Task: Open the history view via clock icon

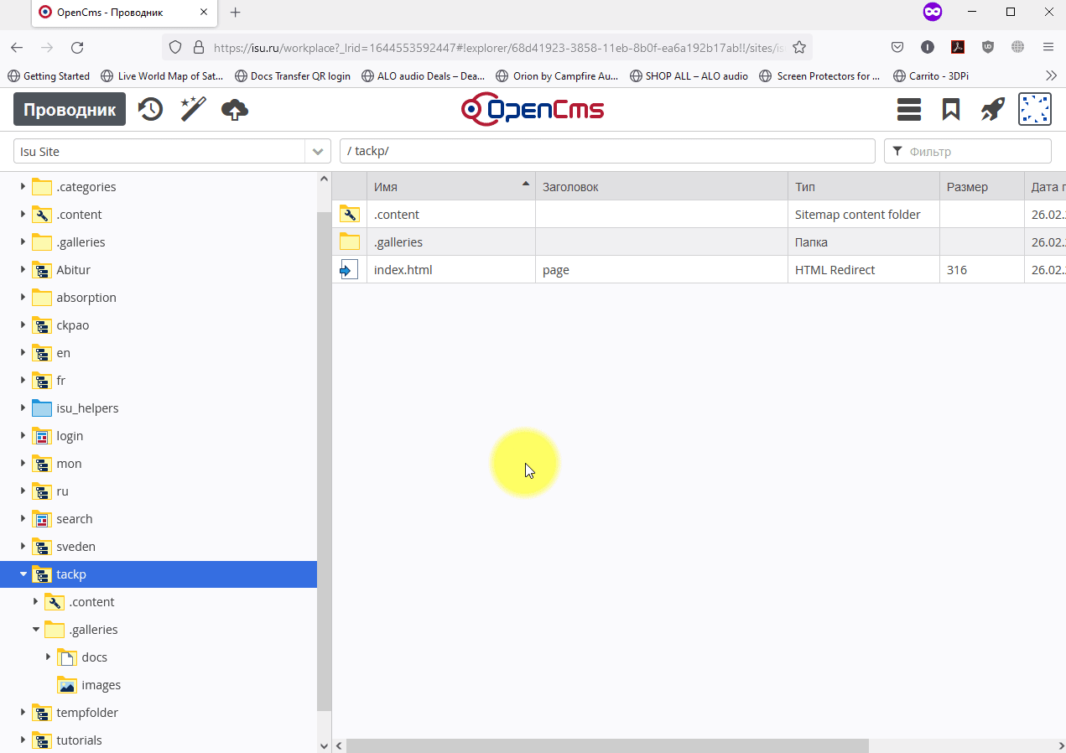Action: pyautogui.click(x=150, y=109)
